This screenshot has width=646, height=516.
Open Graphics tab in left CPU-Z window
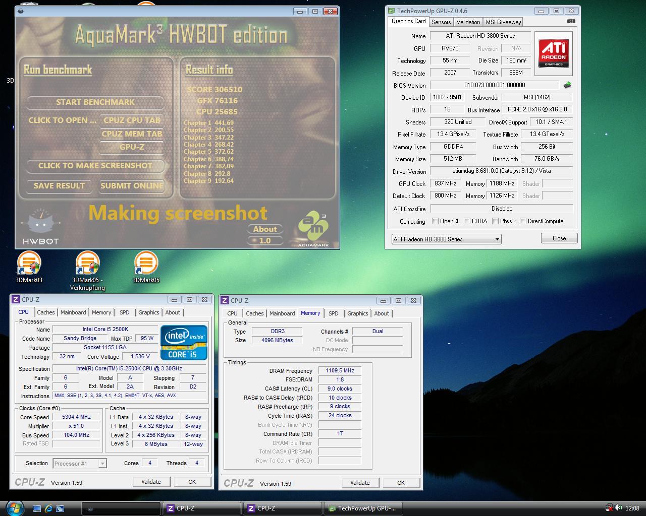149,312
